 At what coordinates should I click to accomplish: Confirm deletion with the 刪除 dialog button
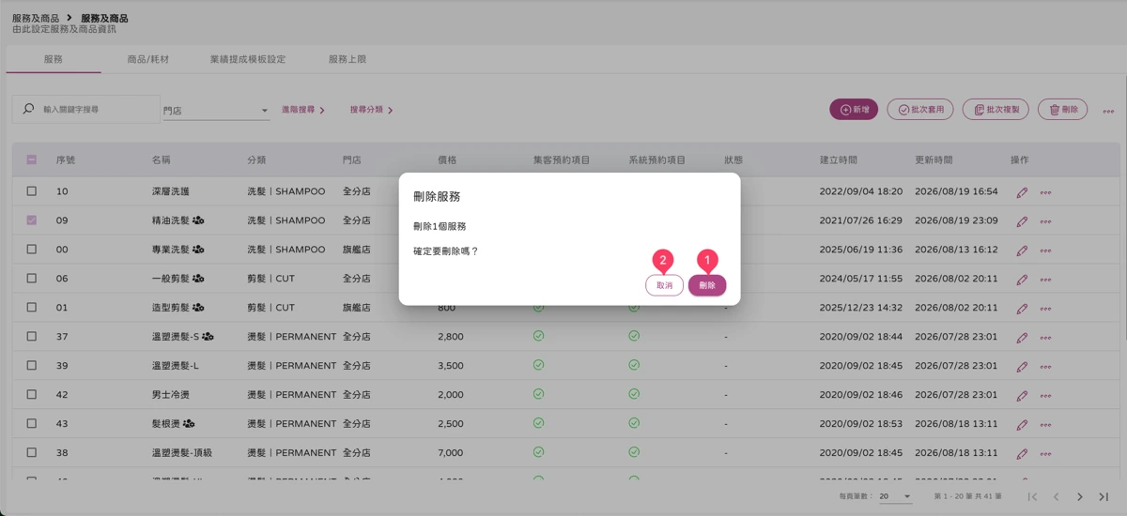coord(707,285)
